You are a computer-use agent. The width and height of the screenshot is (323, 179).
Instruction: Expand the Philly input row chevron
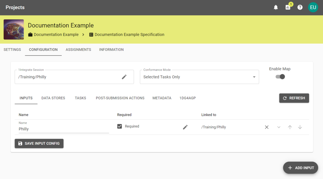pyautogui.click(x=279, y=127)
